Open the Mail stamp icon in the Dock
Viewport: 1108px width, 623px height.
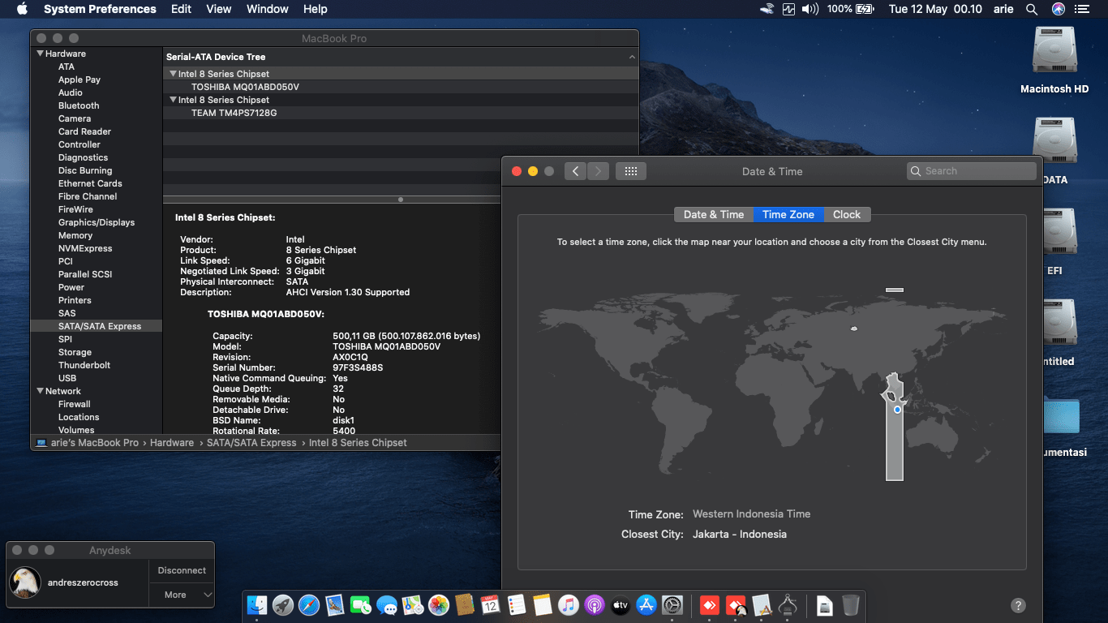click(x=335, y=604)
